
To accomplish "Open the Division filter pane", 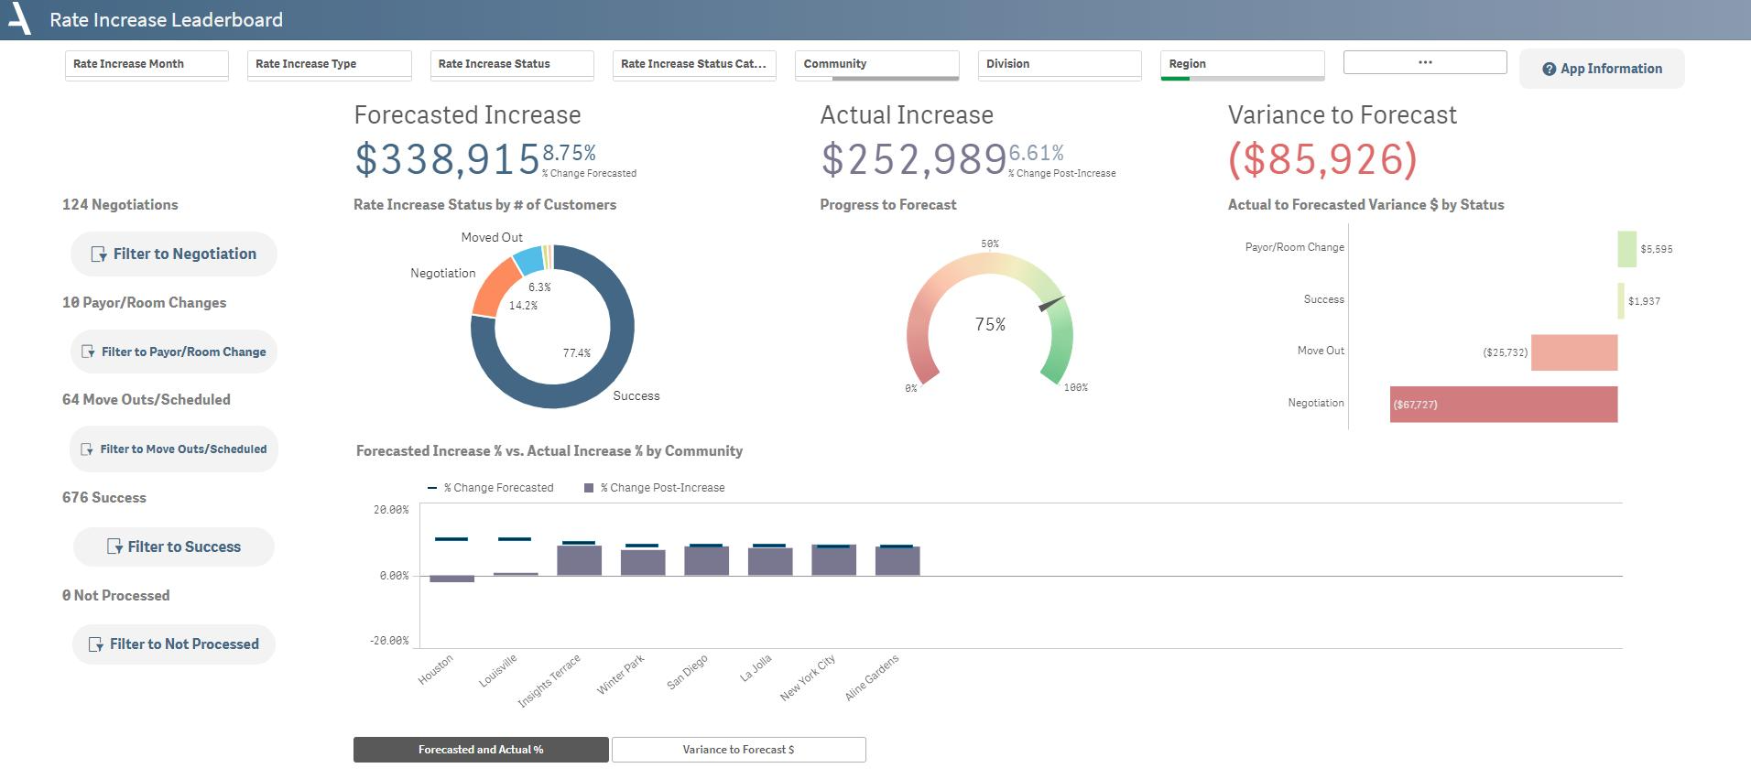I will (1060, 64).
